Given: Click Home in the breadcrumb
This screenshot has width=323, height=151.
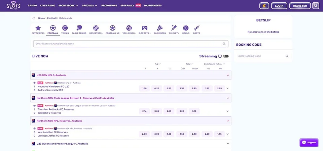Looking at the screenshot, I should point(41,18).
